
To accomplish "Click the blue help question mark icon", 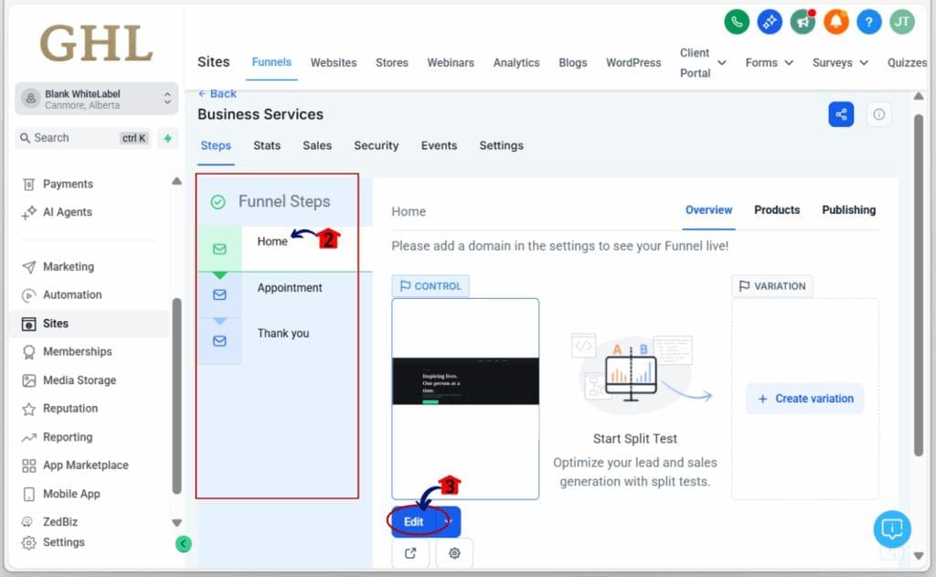I will pos(869,23).
